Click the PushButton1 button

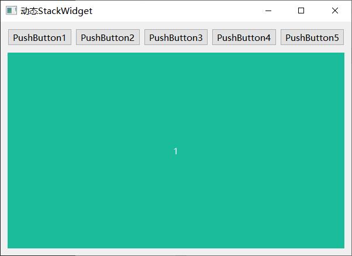[39, 37]
